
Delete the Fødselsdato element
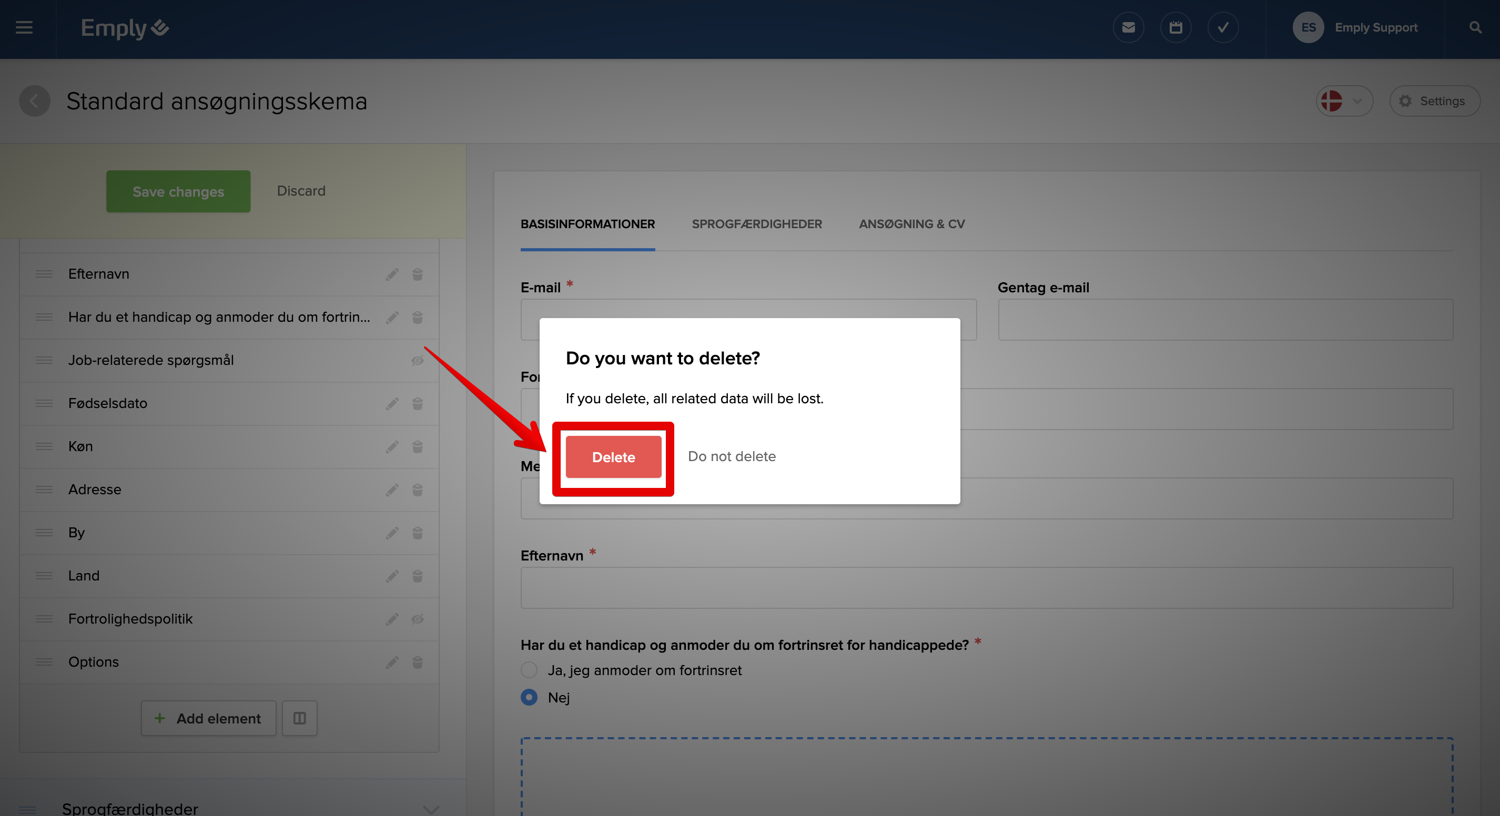pyautogui.click(x=418, y=403)
